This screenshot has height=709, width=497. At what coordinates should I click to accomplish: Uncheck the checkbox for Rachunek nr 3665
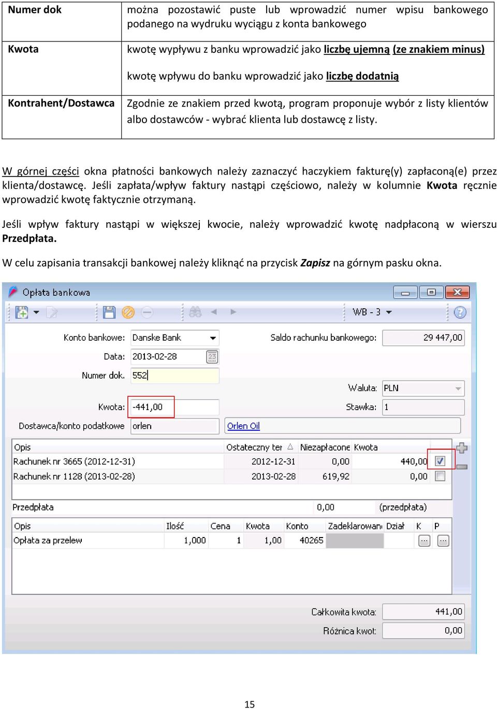click(x=440, y=461)
